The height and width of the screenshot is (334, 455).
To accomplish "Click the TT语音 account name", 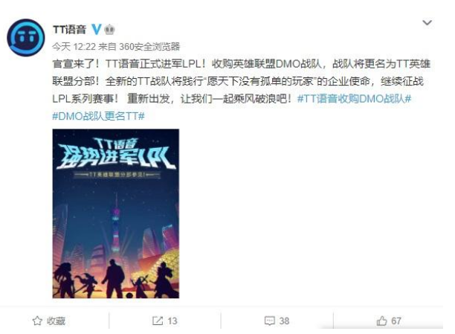I will [x=70, y=29].
